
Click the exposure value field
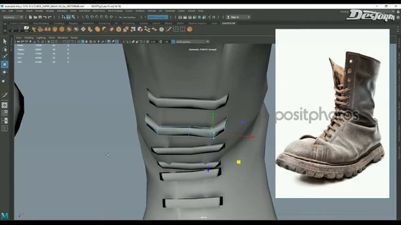point(153,42)
